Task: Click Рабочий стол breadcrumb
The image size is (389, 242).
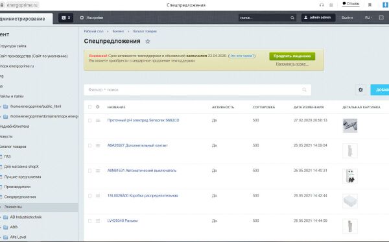Action: [x=93, y=31]
